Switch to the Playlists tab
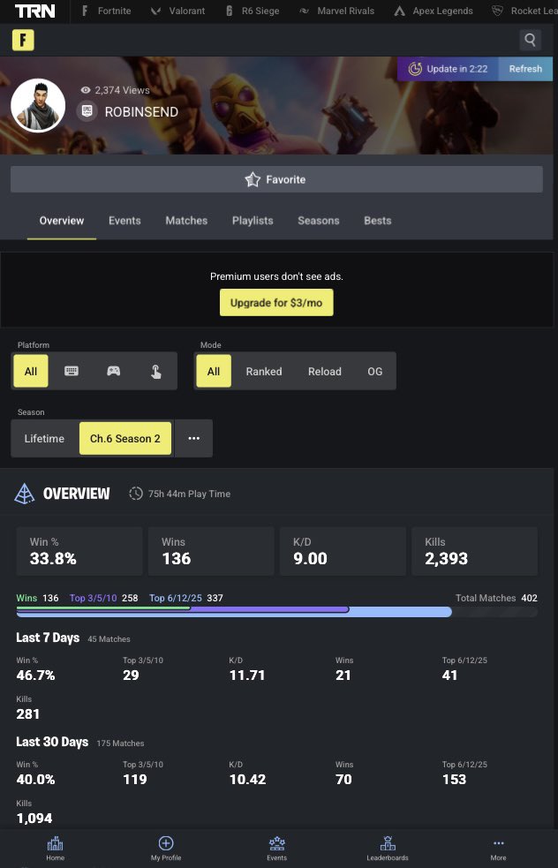This screenshot has width=558, height=868. [x=253, y=221]
